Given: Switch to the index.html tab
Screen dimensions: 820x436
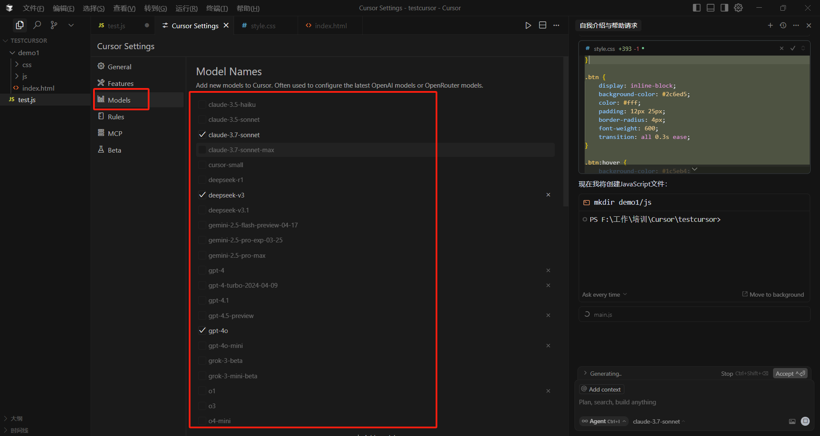Looking at the screenshot, I should 330,26.
